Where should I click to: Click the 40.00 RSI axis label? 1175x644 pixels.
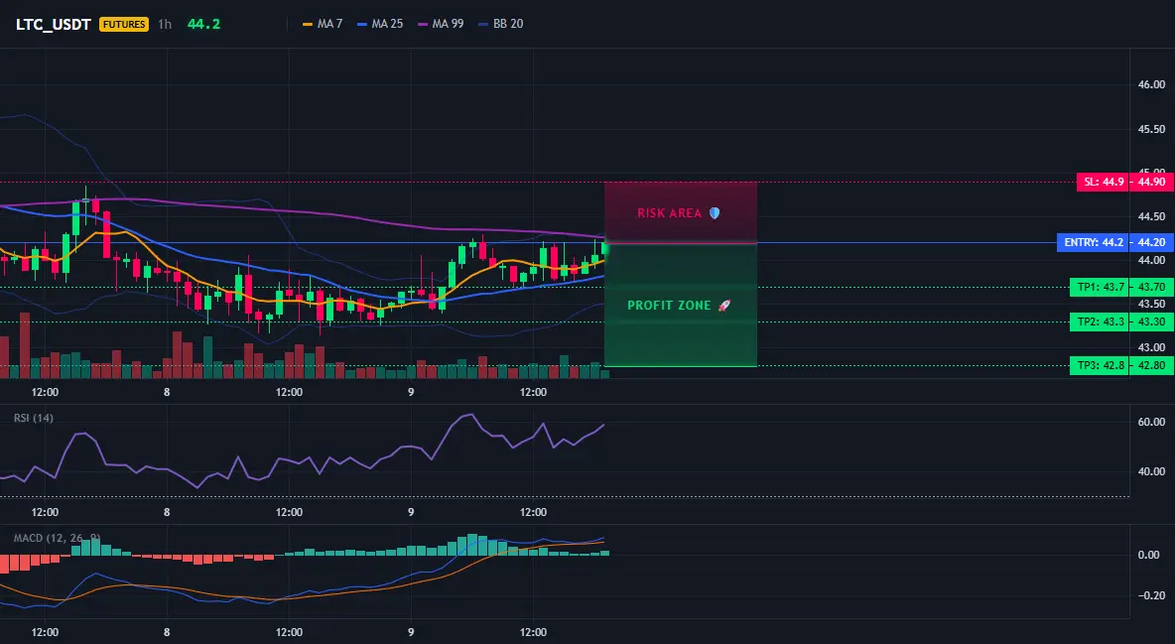(x=1151, y=471)
